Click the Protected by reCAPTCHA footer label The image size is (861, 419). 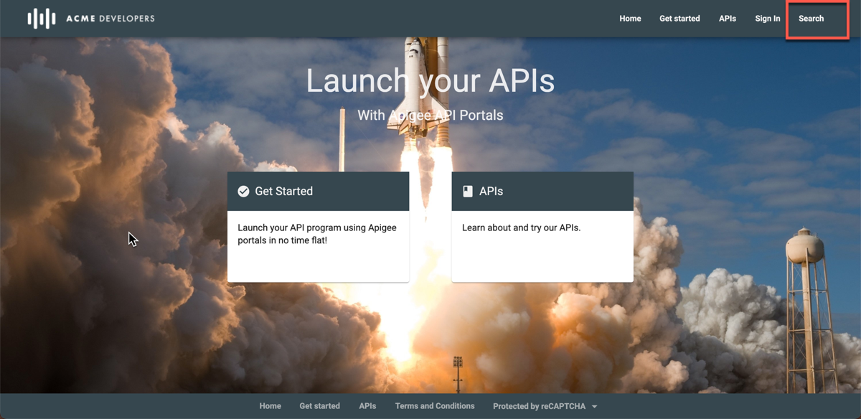tap(539, 406)
